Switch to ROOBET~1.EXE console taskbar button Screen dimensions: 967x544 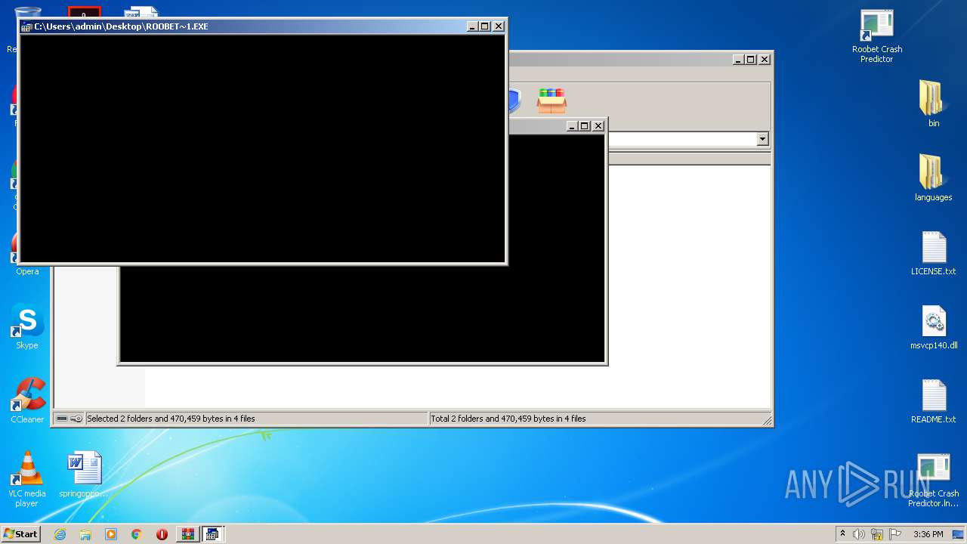[213, 534]
